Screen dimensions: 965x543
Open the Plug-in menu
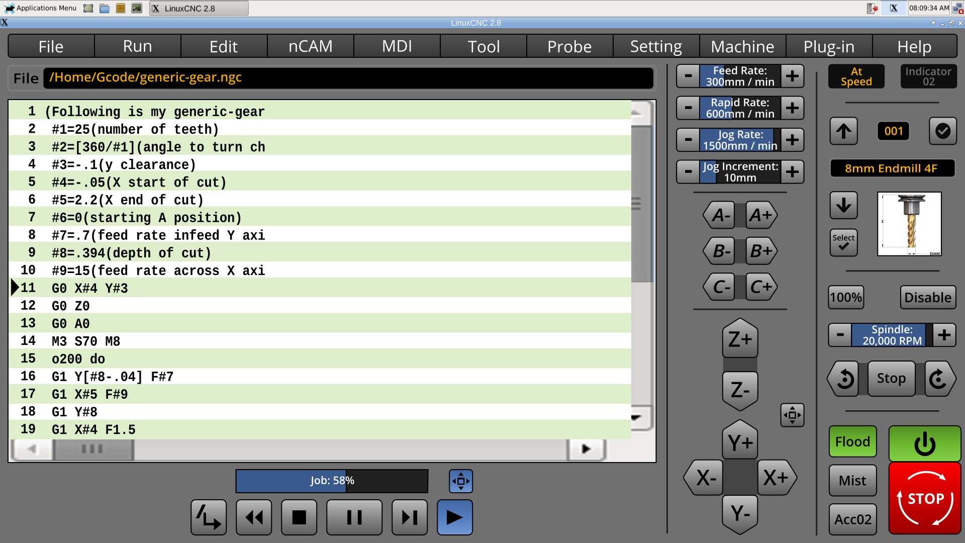click(x=829, y=46)
